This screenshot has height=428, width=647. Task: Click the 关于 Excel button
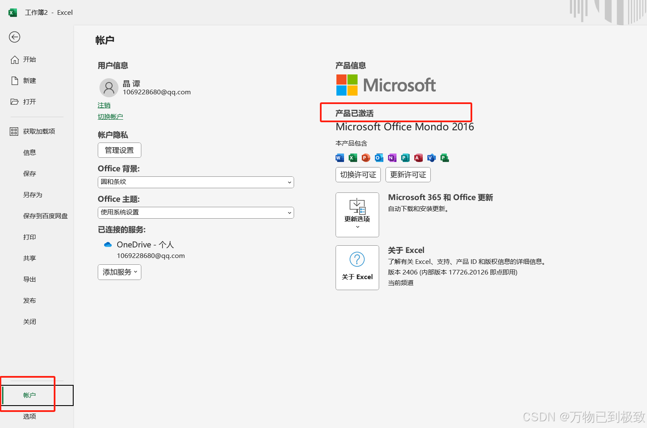click(357, 268)
